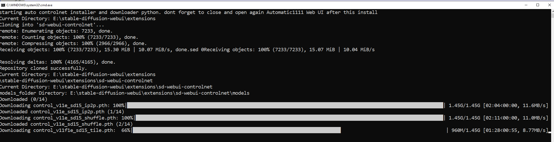Click the scrollbar up arrow
554x142 pixels.
[552, 11]
